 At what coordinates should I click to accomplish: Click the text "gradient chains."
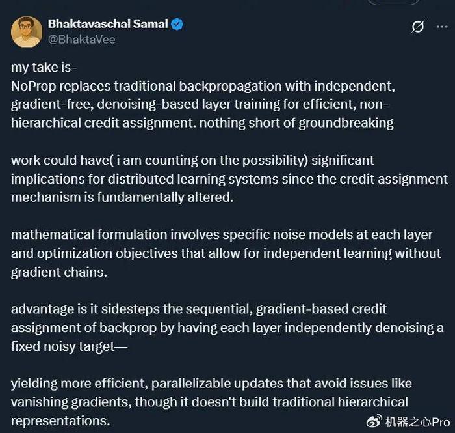59,272
